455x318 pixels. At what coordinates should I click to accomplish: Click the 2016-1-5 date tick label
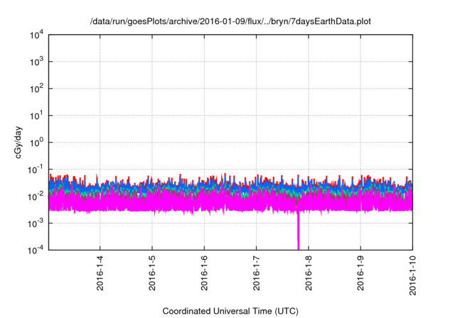[152, 273]
